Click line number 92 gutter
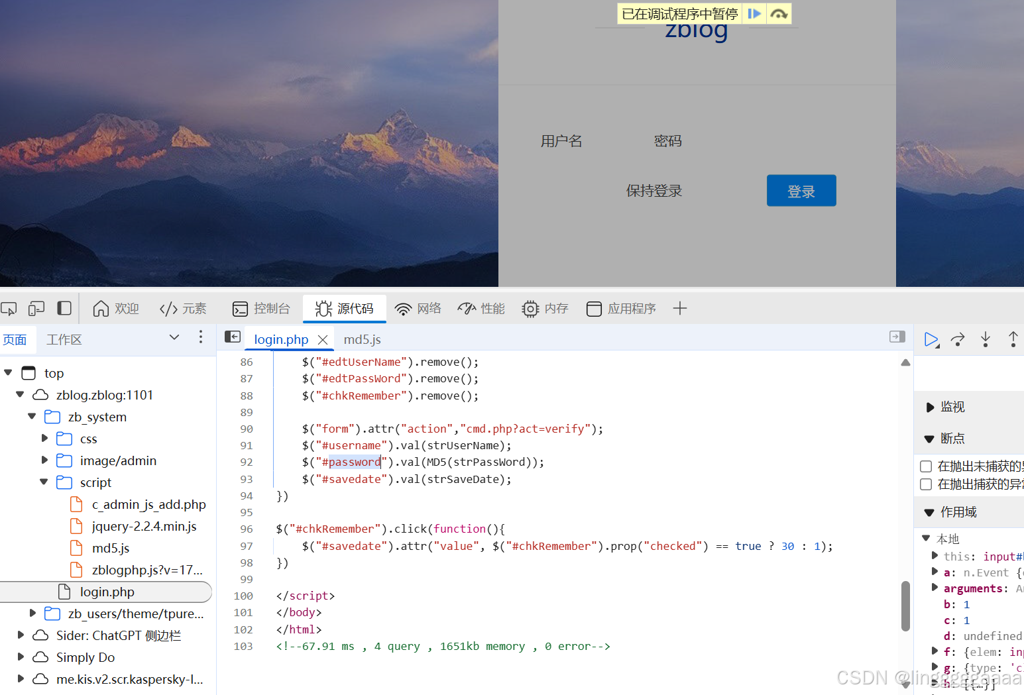The height and width of the screenshot is (695, 1024). (247, 462)
